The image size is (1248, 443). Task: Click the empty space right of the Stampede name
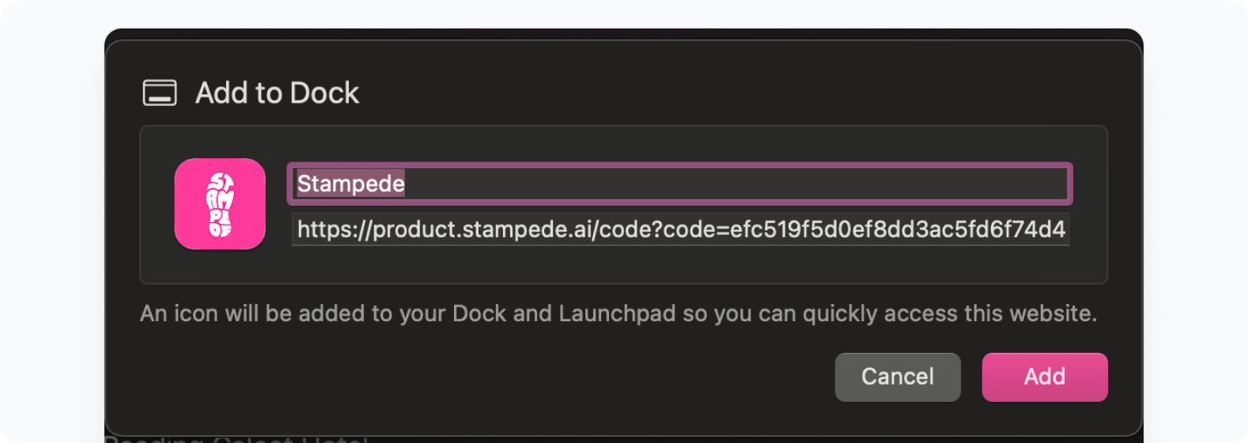pyautogui.click(x=736, y=184)
